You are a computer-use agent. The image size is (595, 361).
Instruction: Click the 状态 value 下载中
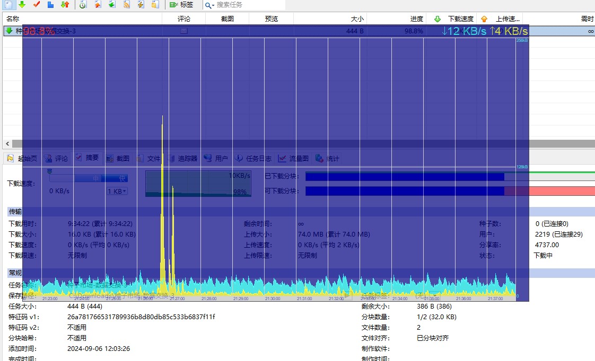tap(543, 255)
